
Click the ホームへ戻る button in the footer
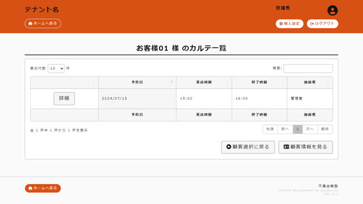pyautogui.click(x=43, y=188)
